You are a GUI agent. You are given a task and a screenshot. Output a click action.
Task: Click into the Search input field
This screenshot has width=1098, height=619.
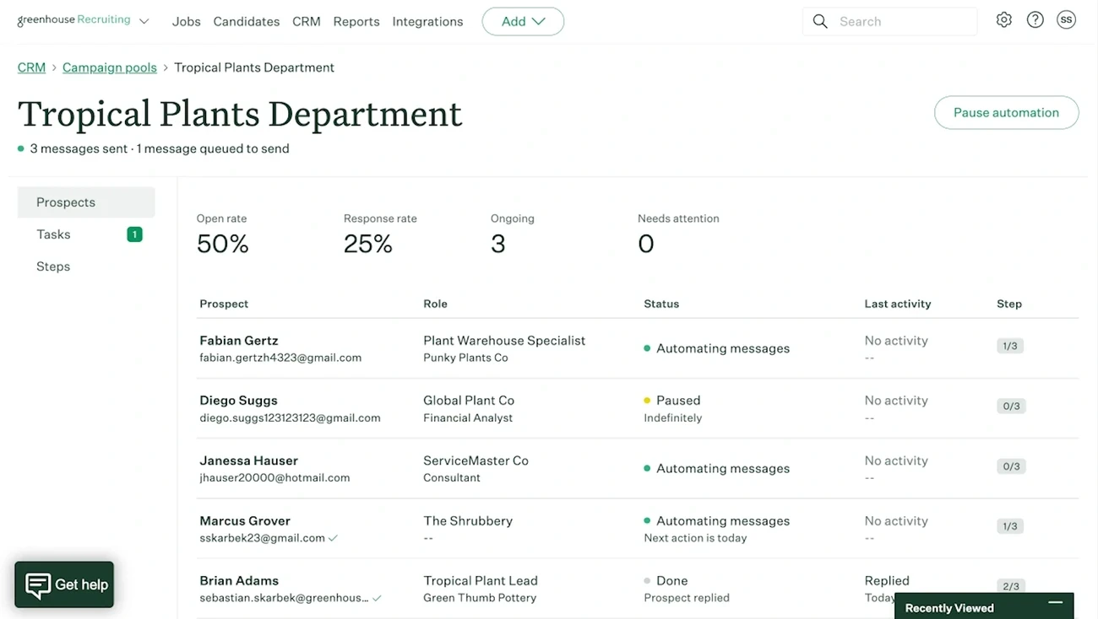pyautogui.click(x=902, y=22)
